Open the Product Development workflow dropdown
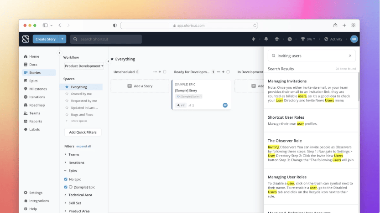 pyautogui.click(x=84, y=66)
